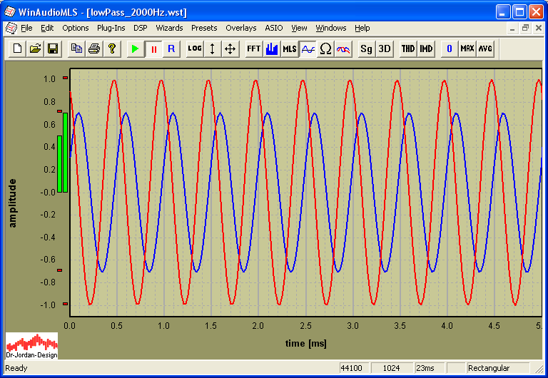
Task: Pause the measurement with the red pause button
Action: click(x=153, y=48)
